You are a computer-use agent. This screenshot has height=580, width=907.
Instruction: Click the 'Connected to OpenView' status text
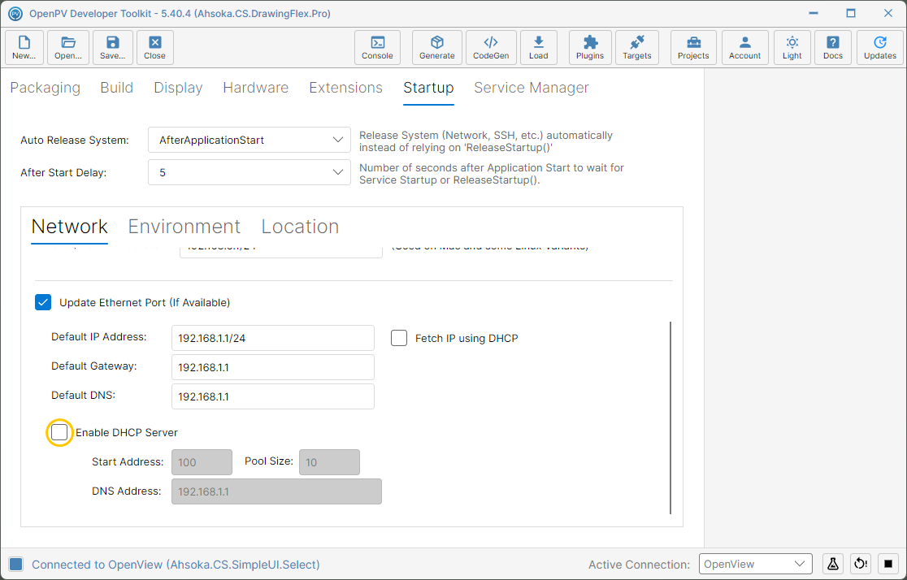click(176, 565)
